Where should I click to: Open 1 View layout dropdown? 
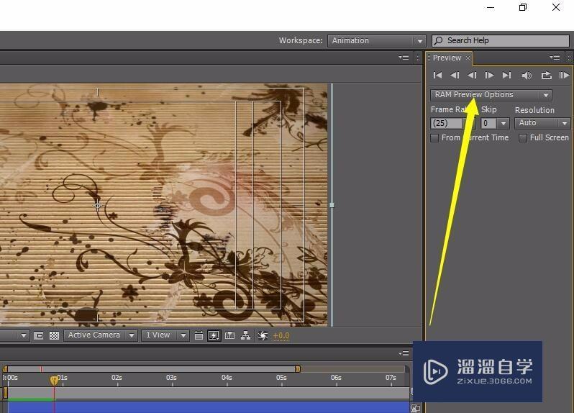click(x=165, y=335)
